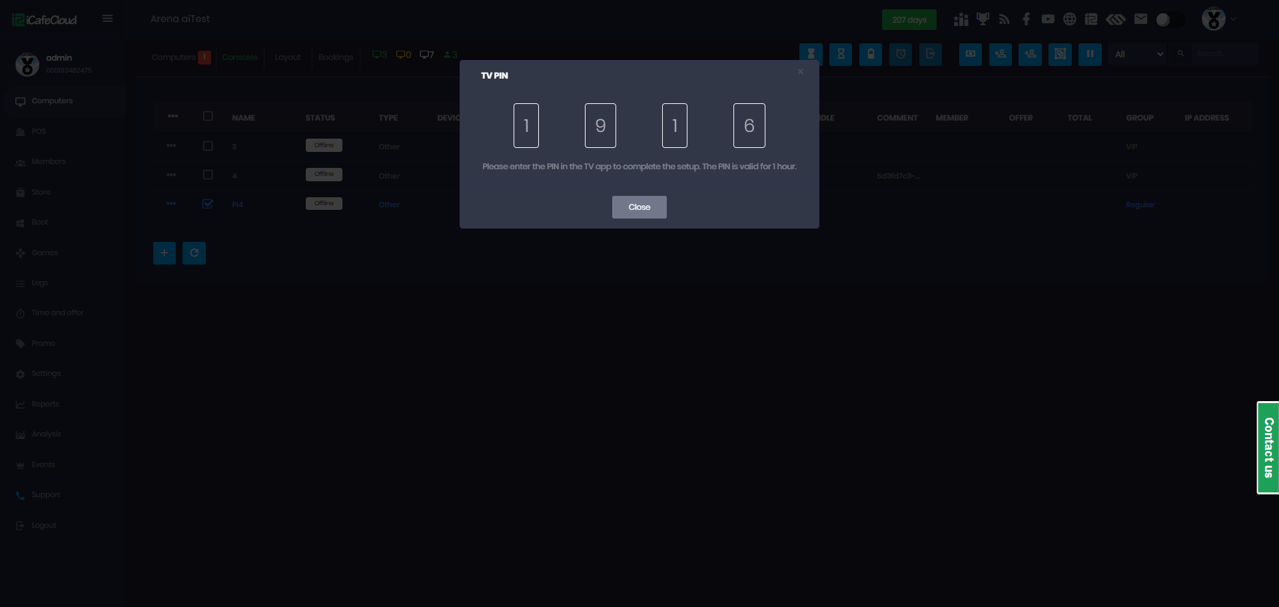Click the PIN digit box showing 9

[600, 125]
